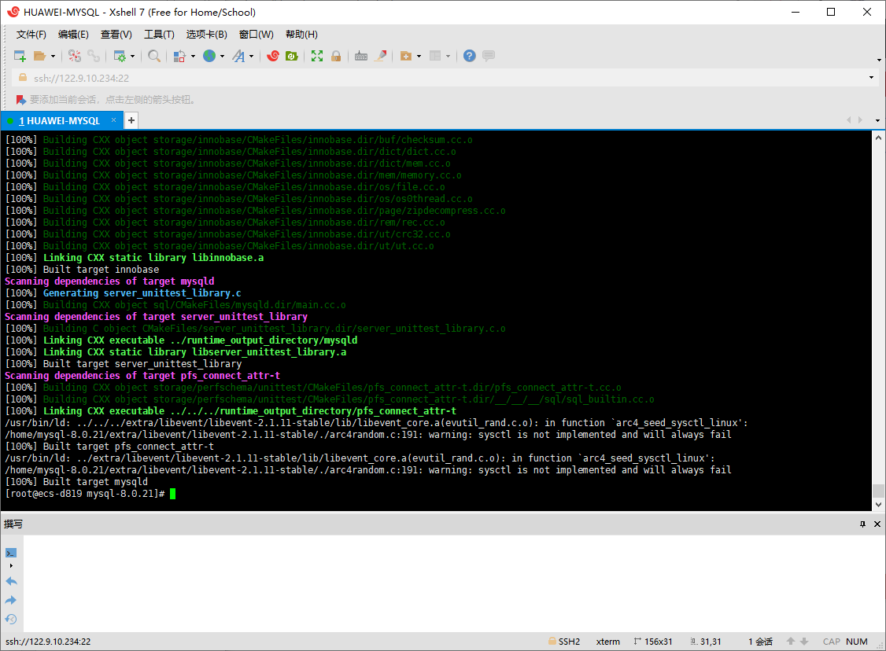Add a new tab with plus button
This screenshot has height=651, width=886.
pyautogui.click(x=131, y=120)
